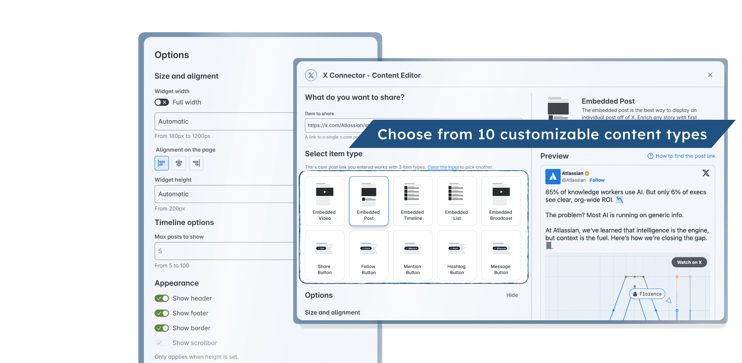
Task: Align widget center on the page
Action: (179, 163)
